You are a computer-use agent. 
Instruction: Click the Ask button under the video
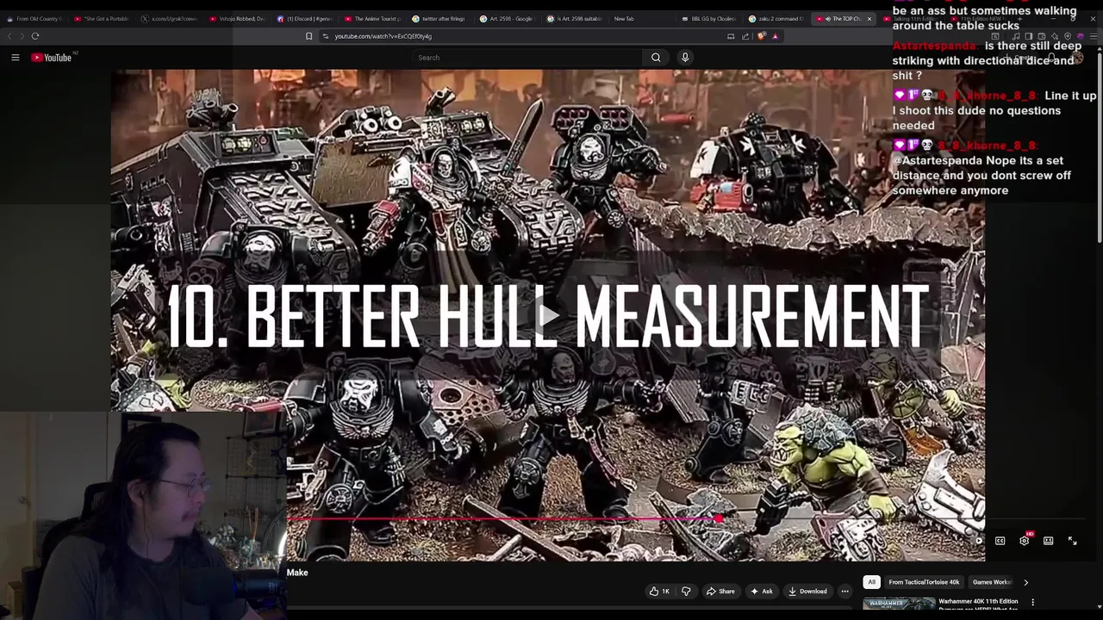[762, 592]
